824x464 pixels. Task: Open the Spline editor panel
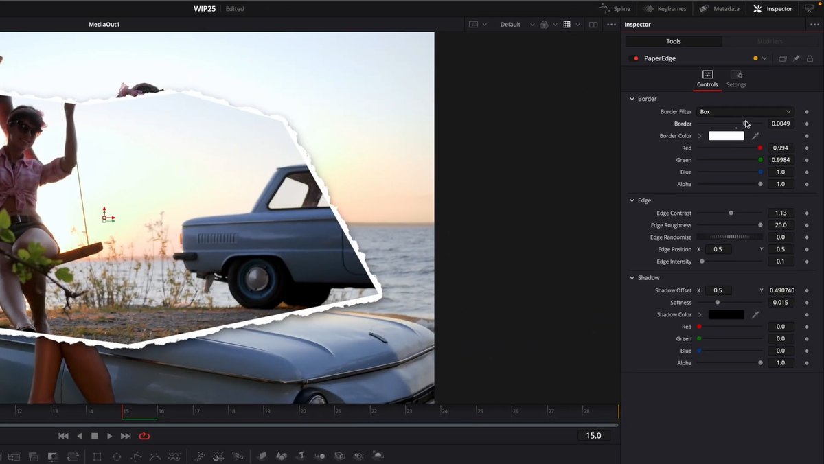click(x=615, y=9)
